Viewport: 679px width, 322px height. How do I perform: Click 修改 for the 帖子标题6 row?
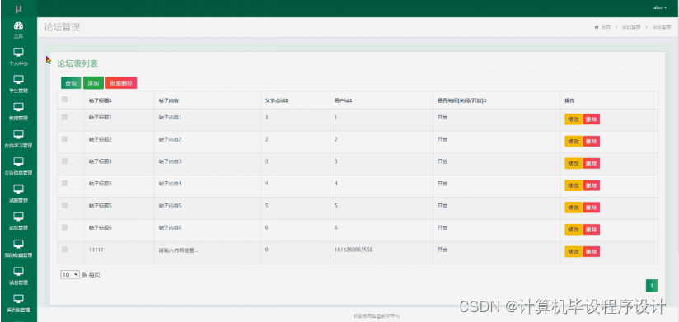pyautogui.click(x=574, y=230)
